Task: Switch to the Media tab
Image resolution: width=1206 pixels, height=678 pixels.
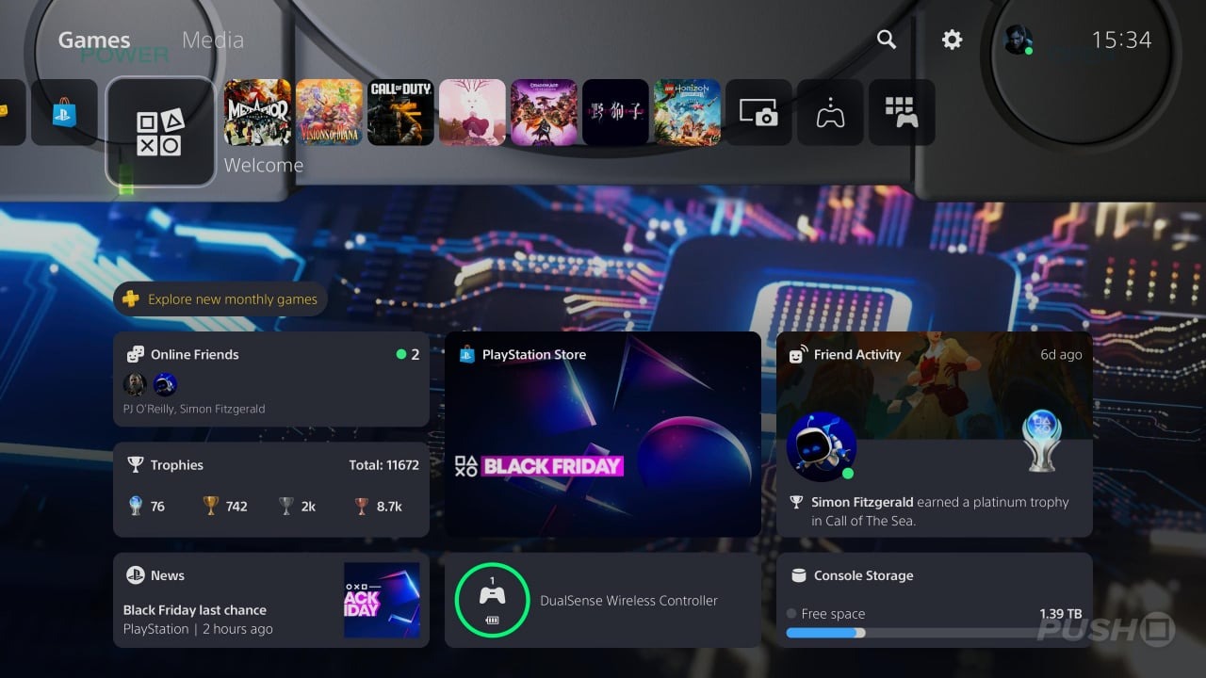Action: (x=212, y=40)
